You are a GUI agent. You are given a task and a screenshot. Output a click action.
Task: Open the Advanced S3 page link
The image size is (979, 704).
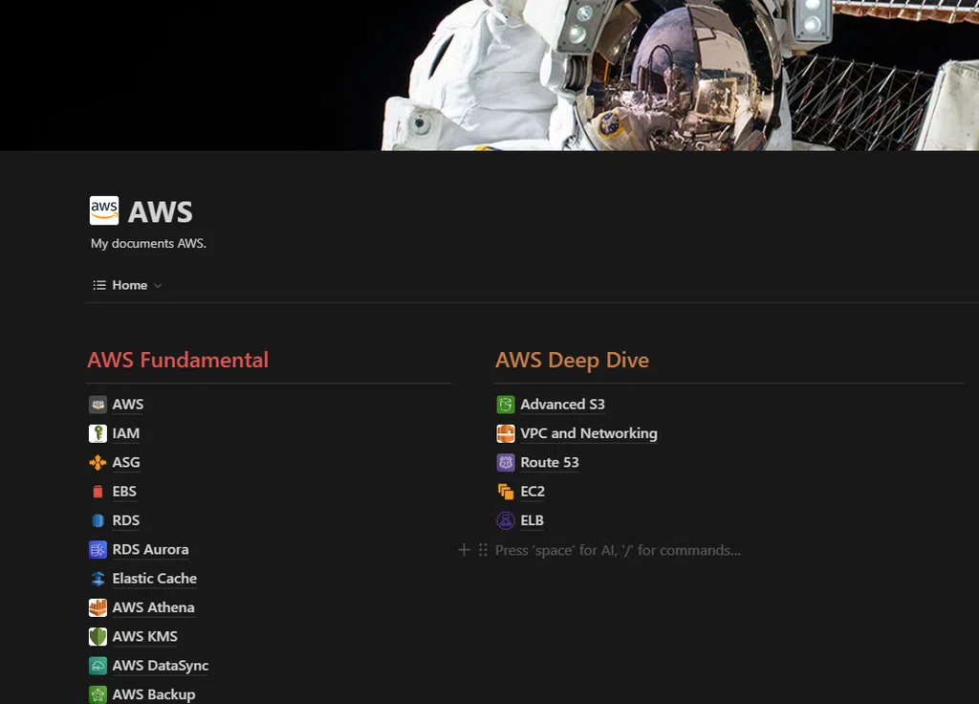pos(562,405)
